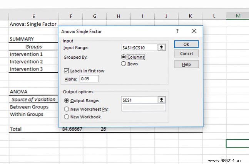249x164 pixels.
Task: Click the Source of Variation cell
Action: point(33,99)
